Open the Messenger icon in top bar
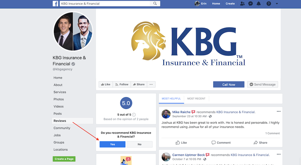 [250, 3]
